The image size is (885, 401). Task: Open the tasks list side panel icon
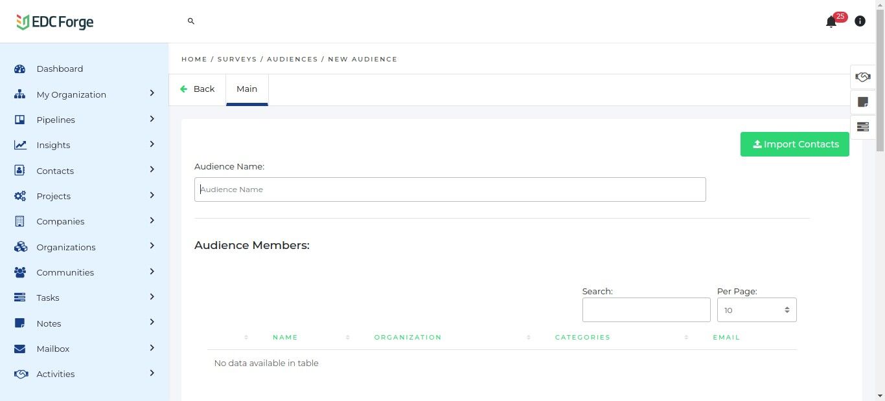click(862, 127)
